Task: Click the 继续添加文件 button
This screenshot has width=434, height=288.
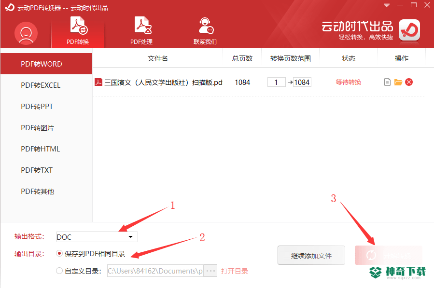Action: (x=311, y=255)
